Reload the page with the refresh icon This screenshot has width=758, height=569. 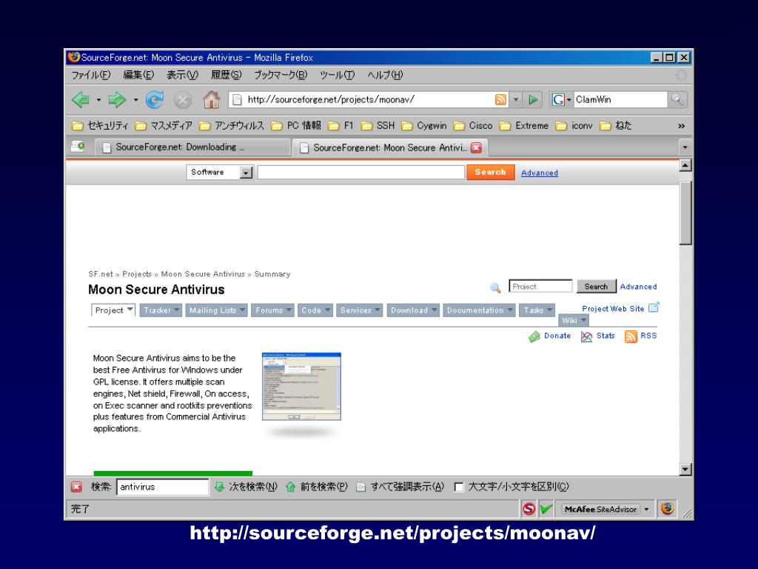(154, 100)
